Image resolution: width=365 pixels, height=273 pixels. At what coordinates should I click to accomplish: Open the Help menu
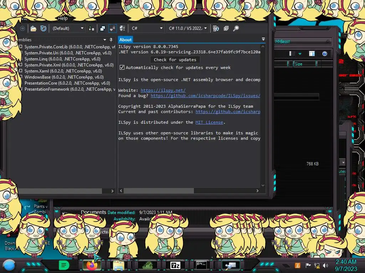[x=63, y=18]
